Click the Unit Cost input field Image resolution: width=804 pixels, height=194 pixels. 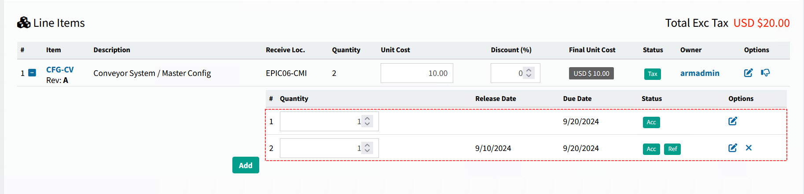click(x=416, y=73)
